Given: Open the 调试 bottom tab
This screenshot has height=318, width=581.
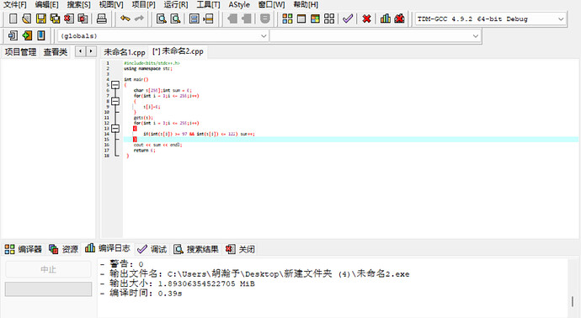Looking at the screenshot, I should tap(152, 249).
